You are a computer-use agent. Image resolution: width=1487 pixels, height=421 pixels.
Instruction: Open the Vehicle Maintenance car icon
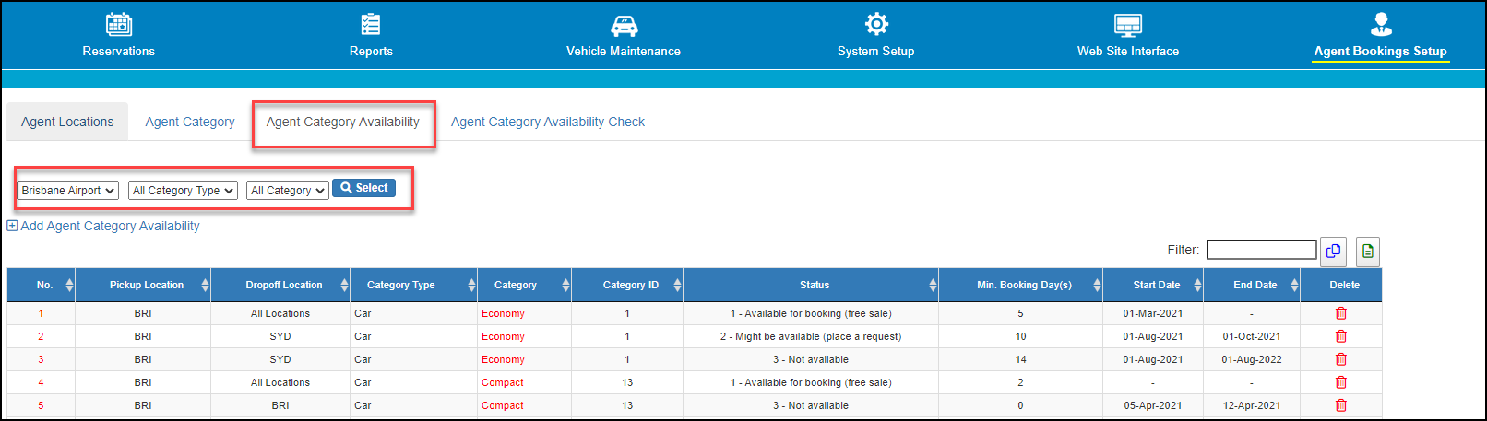624,25
